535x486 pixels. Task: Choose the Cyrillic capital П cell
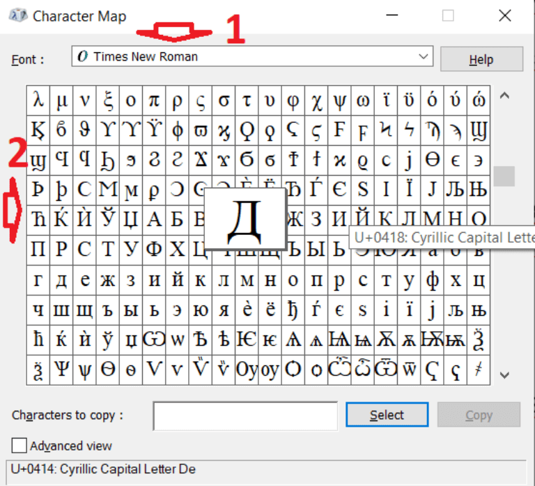(38, 250)
